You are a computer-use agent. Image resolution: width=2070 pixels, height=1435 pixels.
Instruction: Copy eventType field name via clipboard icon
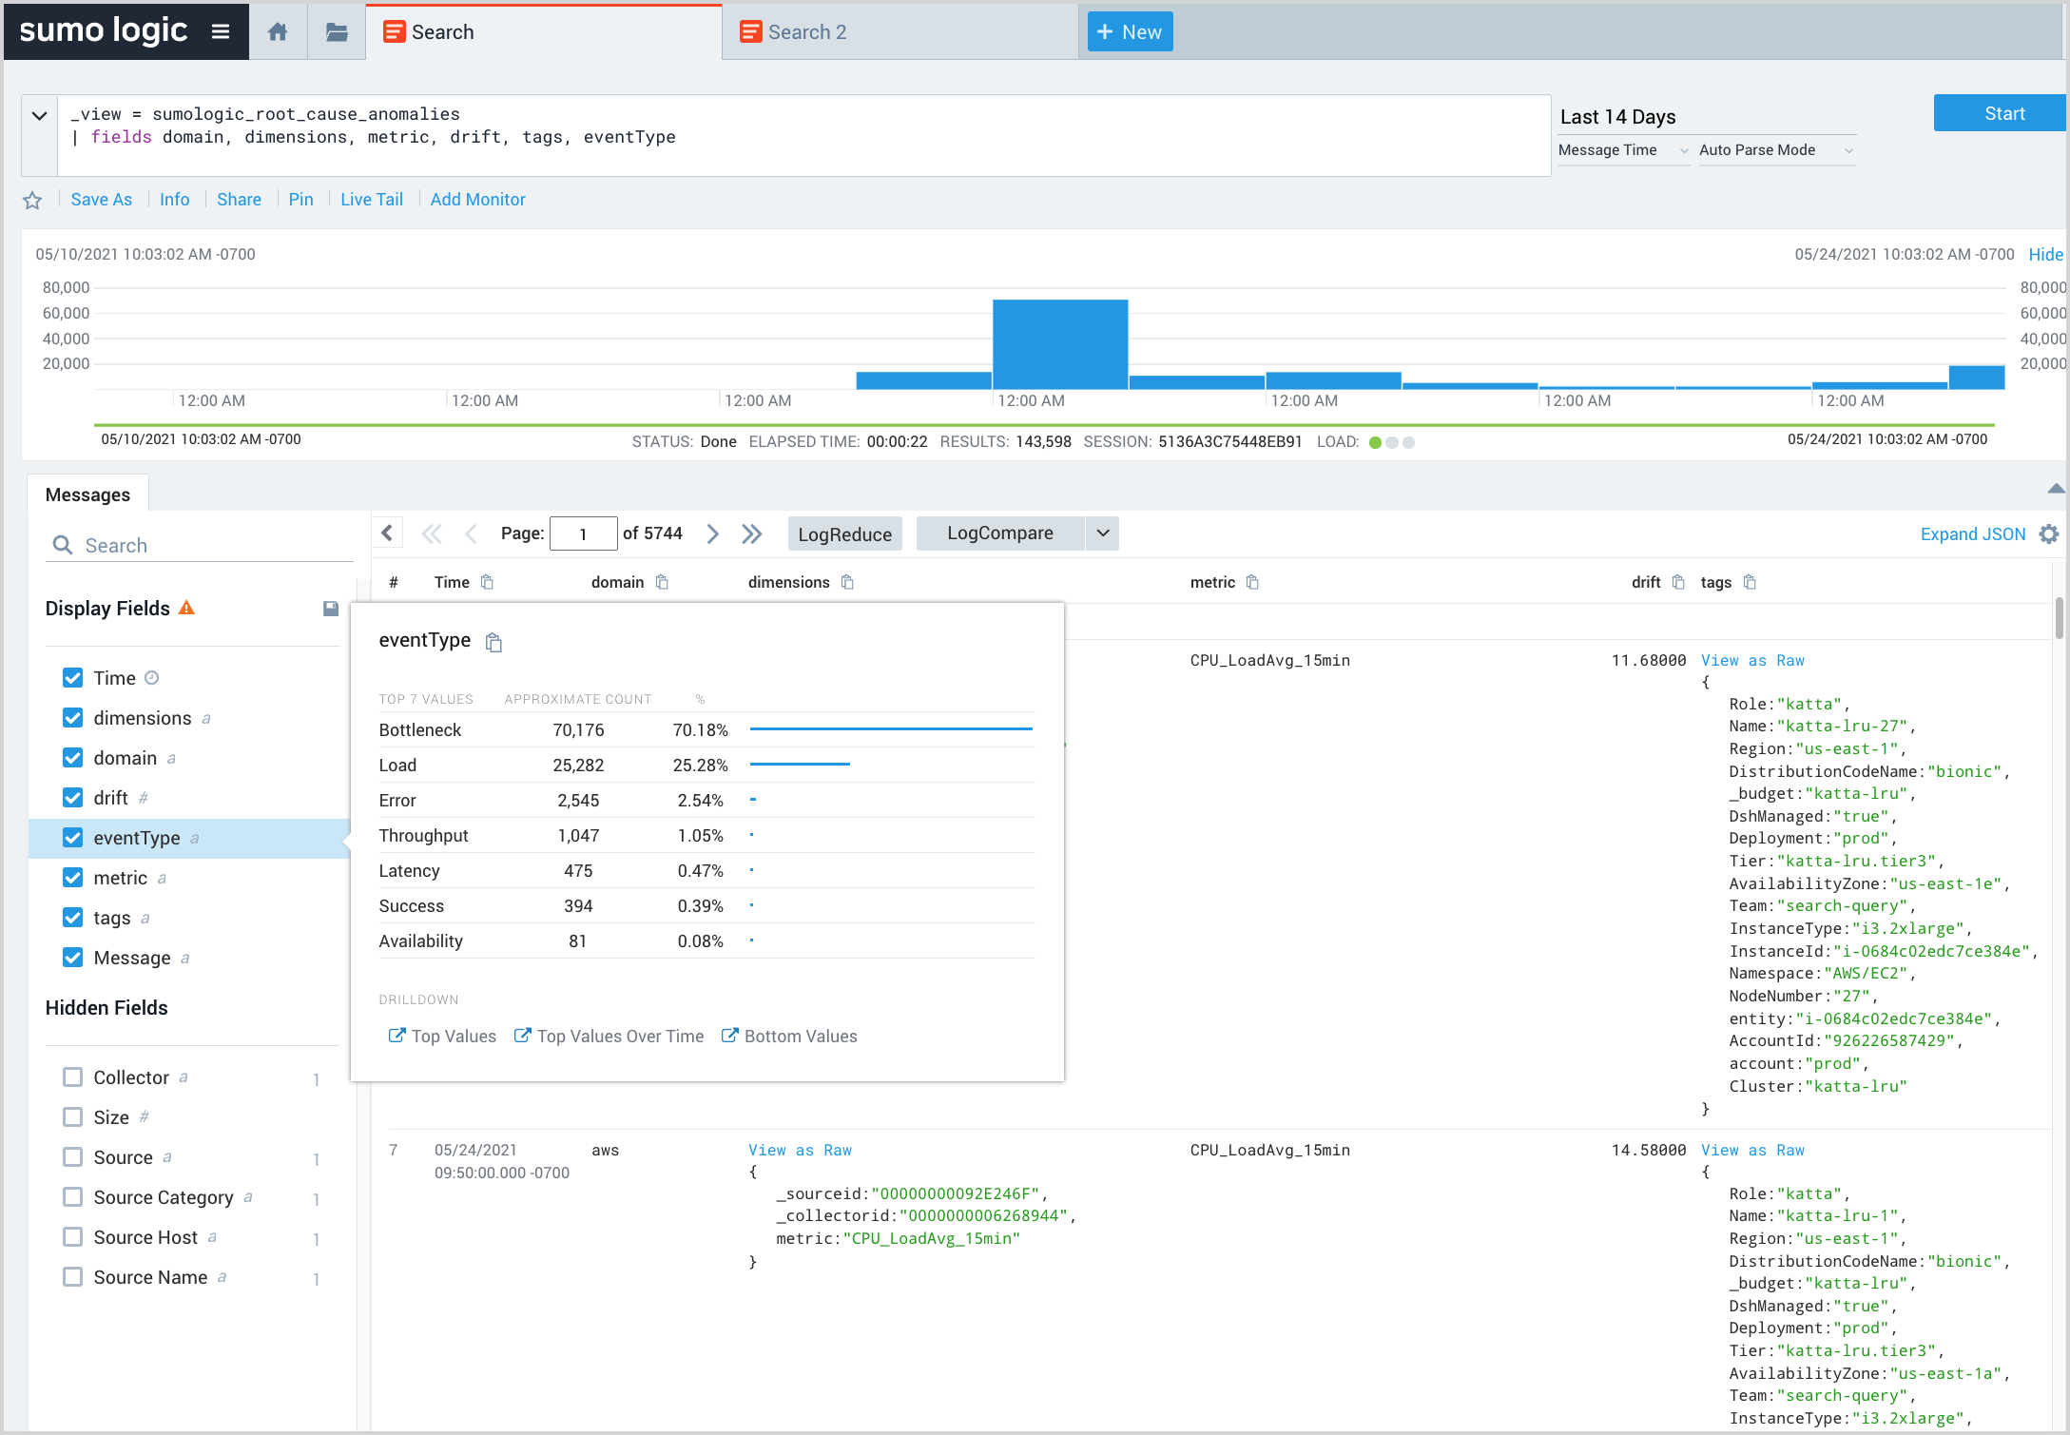pos(493,643)
